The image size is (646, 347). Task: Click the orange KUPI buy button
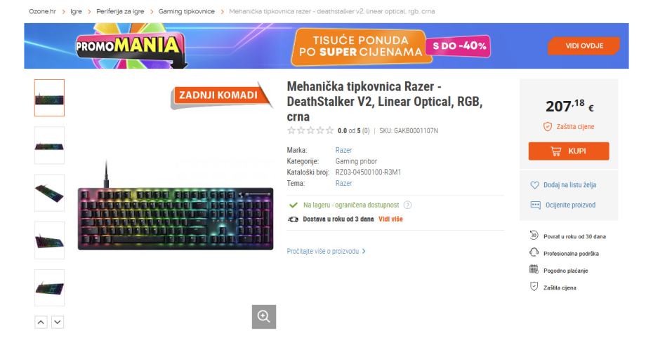(x=569, y=151)
